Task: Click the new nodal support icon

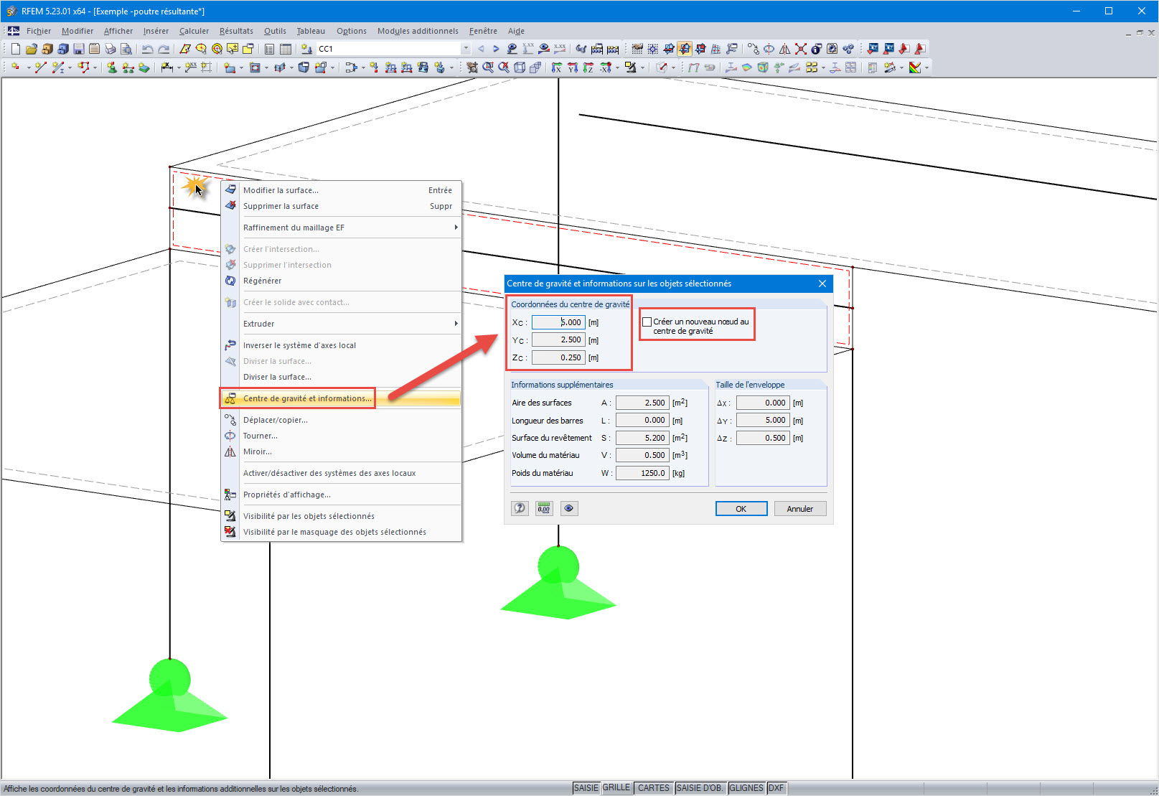Action: coord(112,67)
